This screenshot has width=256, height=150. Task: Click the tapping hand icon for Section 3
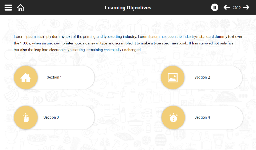26,117
